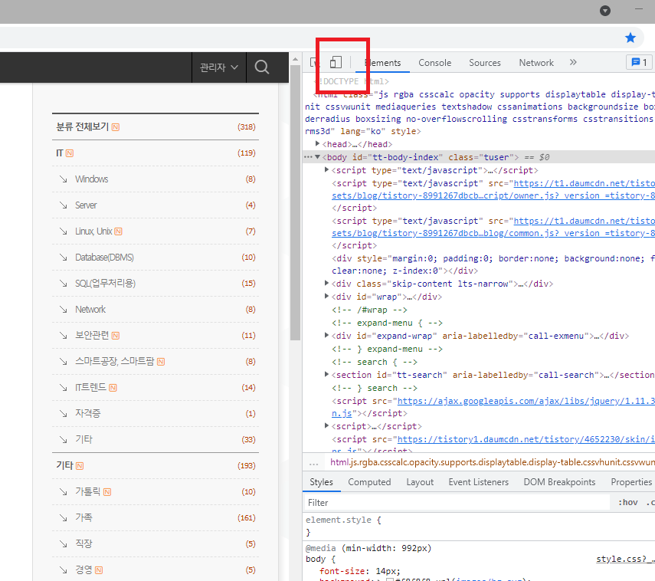Expand the collapsed script node near bottom
This screenshot has width=655, height=581.
(x=326, y=426)
